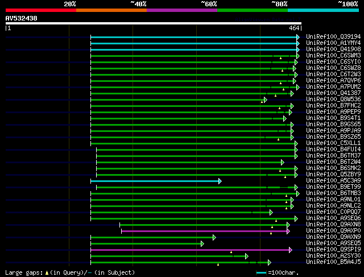Click the AV532438 query name

pos(22,18)
